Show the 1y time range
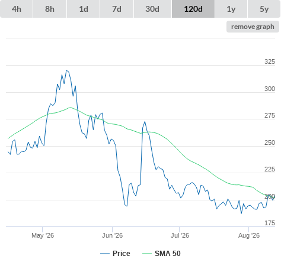Viewport: 281px width, 269px height. [231, 9]
